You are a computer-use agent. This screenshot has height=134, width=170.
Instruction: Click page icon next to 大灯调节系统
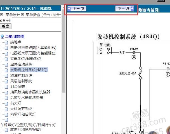(6, 109)
